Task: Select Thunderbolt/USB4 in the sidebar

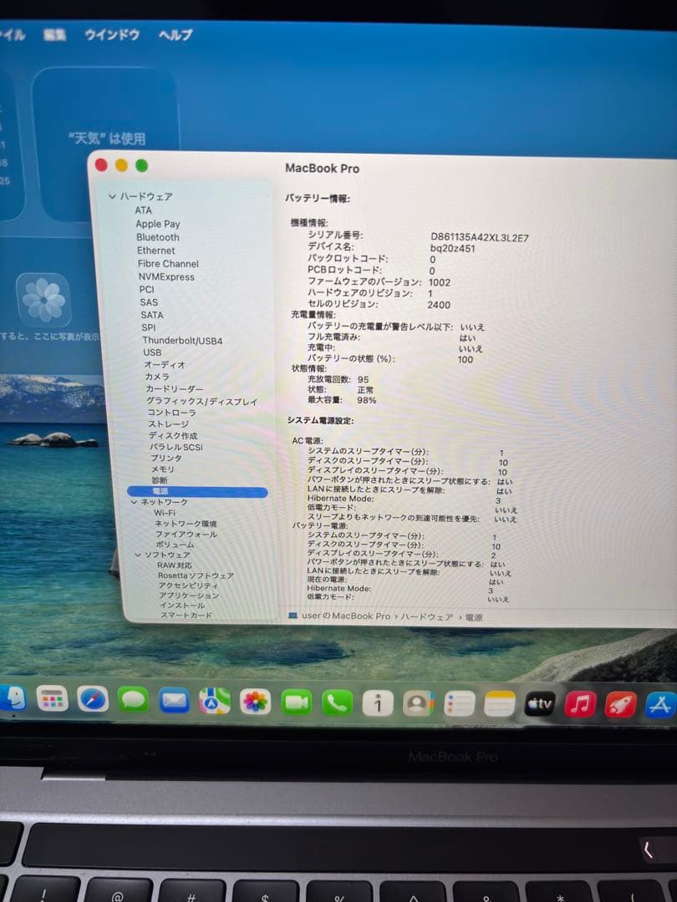Action: [x=182, y=341]
